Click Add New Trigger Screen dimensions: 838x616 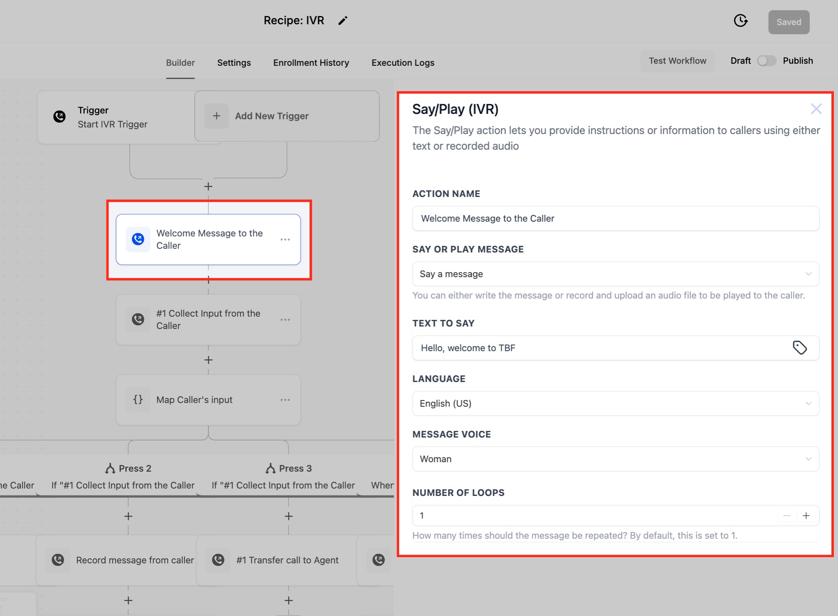tap(271, 116)
